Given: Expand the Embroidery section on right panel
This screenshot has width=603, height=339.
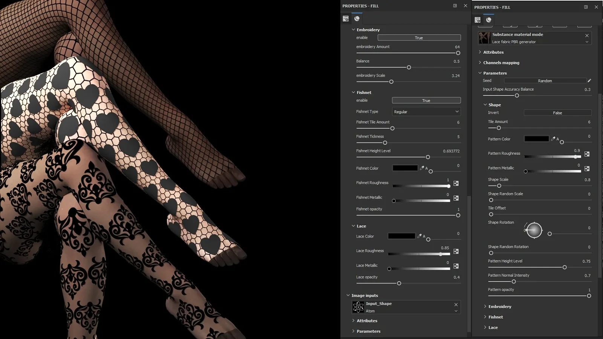Looking at the screenshot, I should tap(500, 306).
